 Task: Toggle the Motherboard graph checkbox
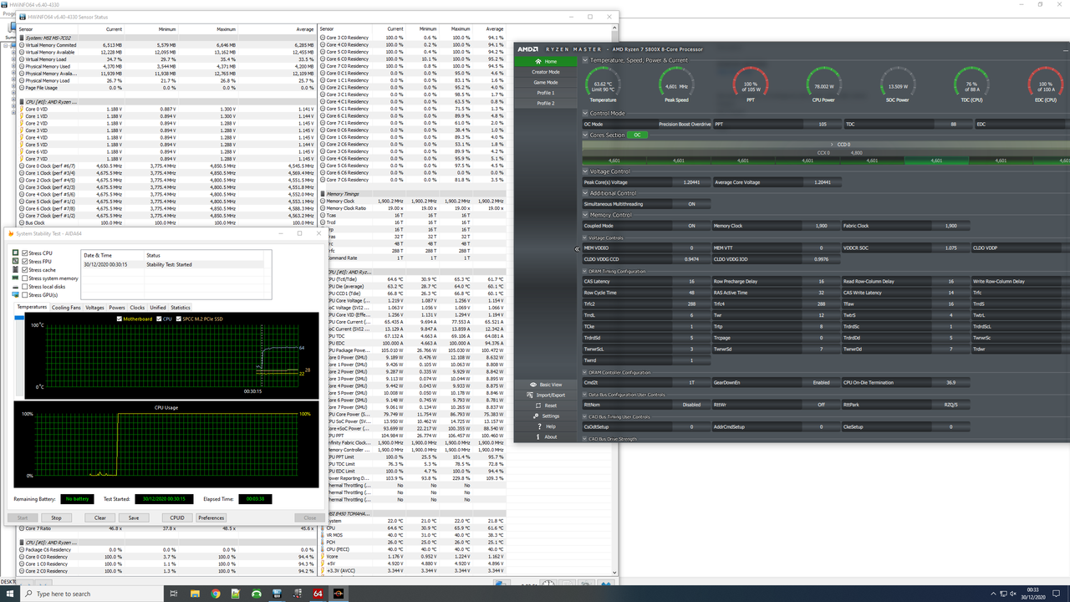[120, 319]
